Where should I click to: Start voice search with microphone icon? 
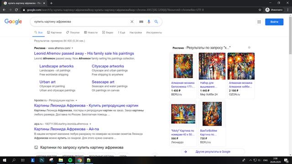click(x=149, y=22)
